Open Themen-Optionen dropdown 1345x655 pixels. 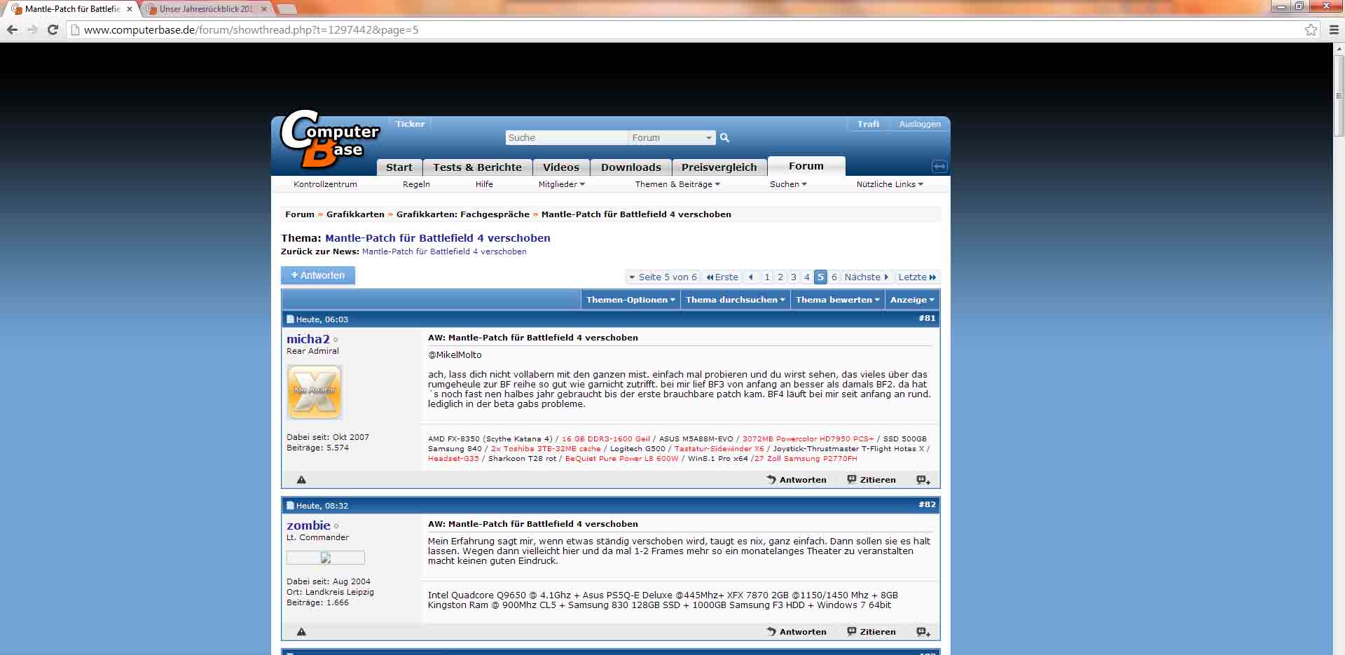630,300
